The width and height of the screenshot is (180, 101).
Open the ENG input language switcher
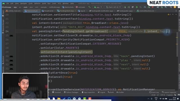pyautogui.click(x=156, y=98)
